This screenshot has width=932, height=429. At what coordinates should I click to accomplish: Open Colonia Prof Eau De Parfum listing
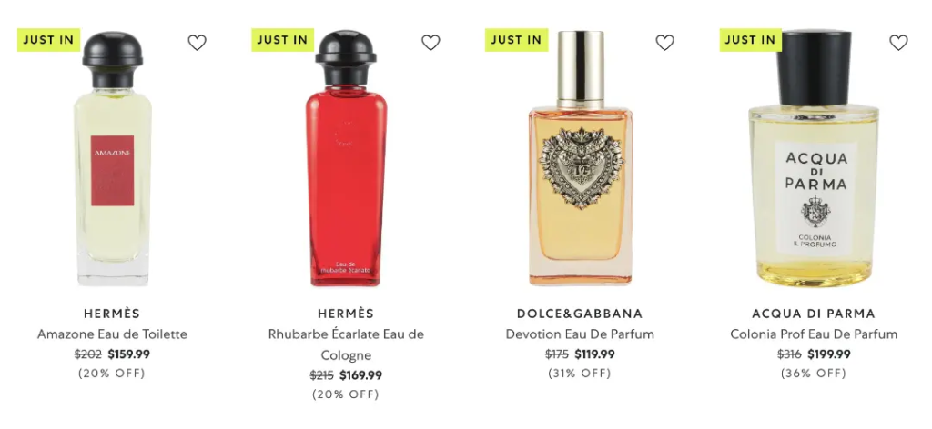(x=814, y=334)
